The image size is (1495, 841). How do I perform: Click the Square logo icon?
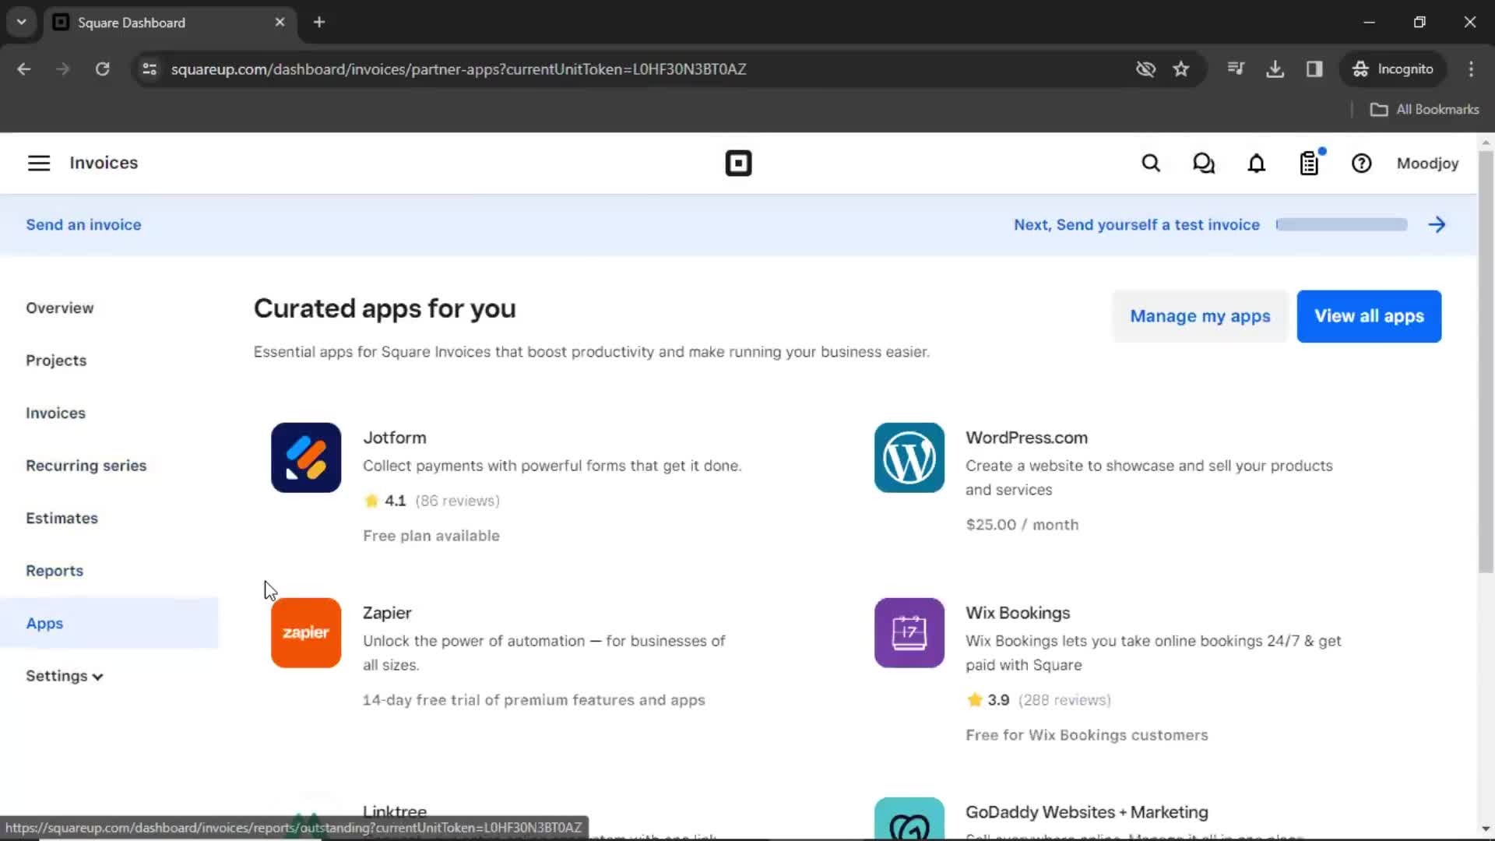(x=738, y=164)
